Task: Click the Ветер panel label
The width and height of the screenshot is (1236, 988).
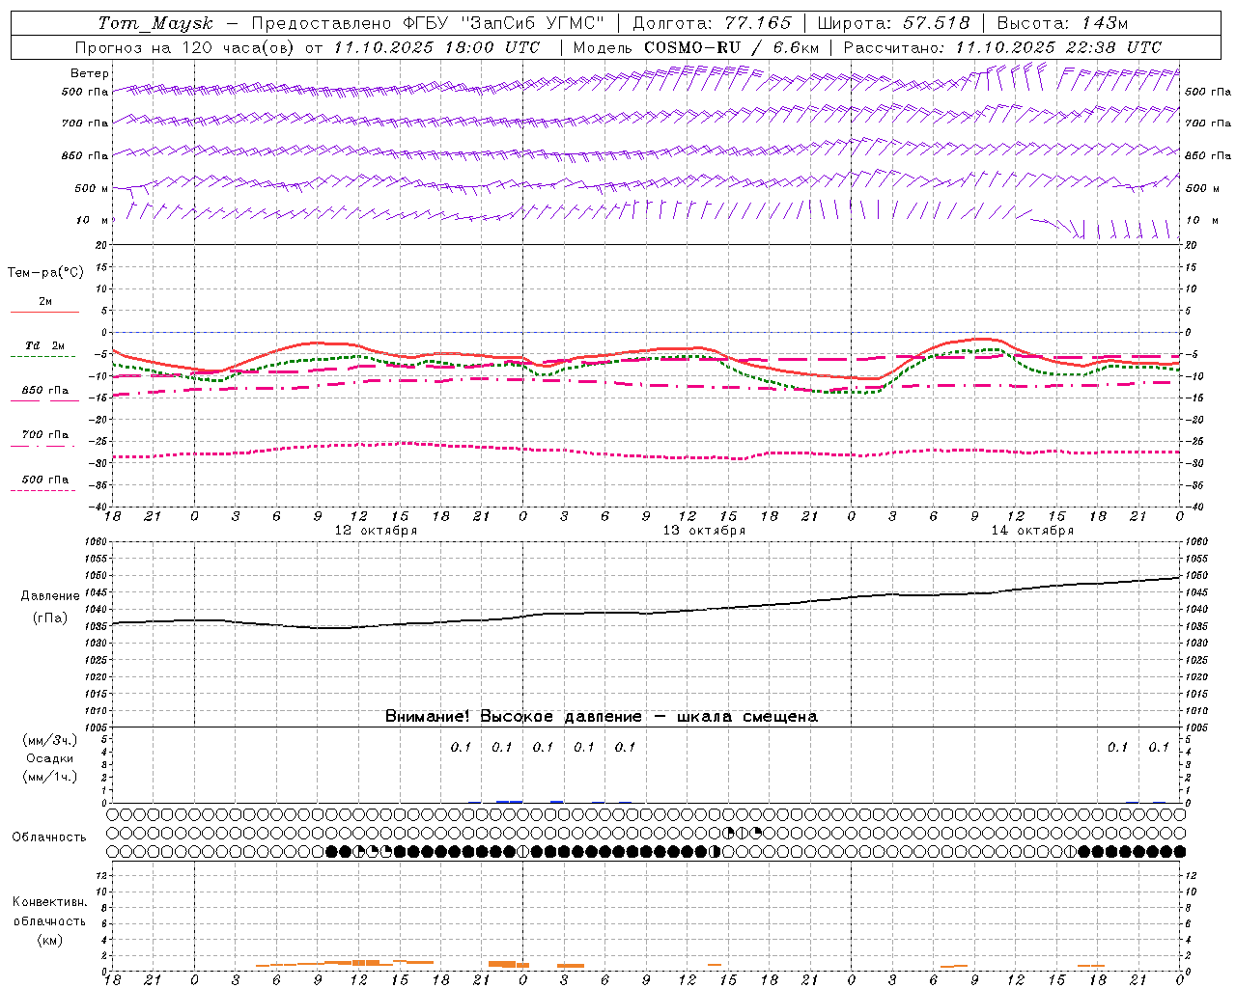Action: click(90, 73)
